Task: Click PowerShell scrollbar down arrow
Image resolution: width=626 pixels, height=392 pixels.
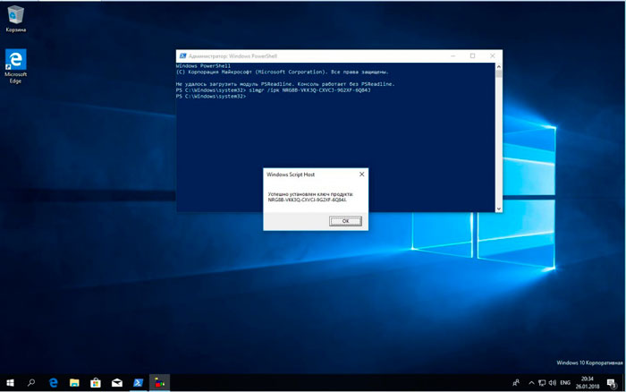Action: click(x=499, y=209)
